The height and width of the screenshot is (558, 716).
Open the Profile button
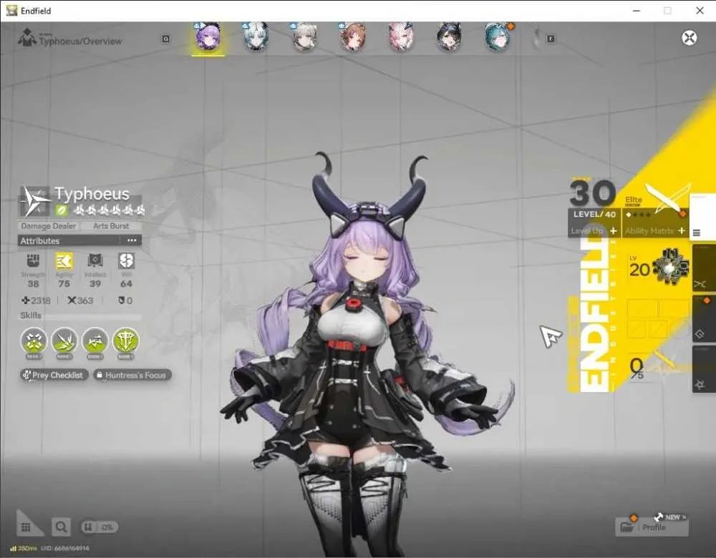(652, 527)
